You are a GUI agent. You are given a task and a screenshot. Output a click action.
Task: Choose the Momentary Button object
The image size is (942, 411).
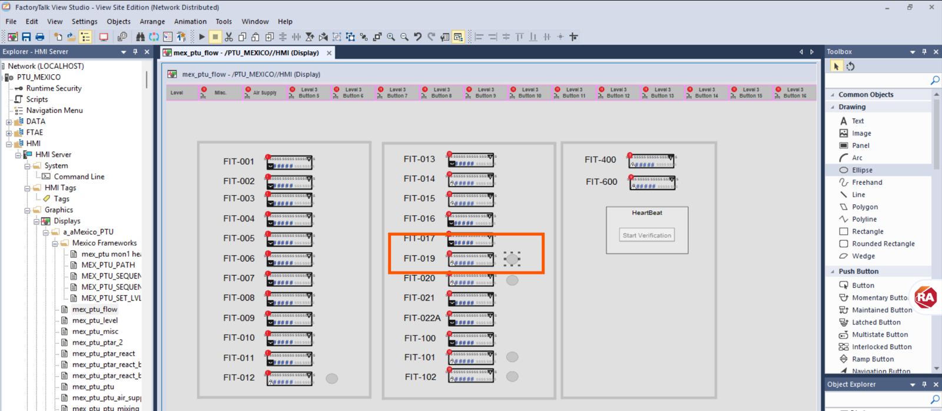tap(880, 298)
